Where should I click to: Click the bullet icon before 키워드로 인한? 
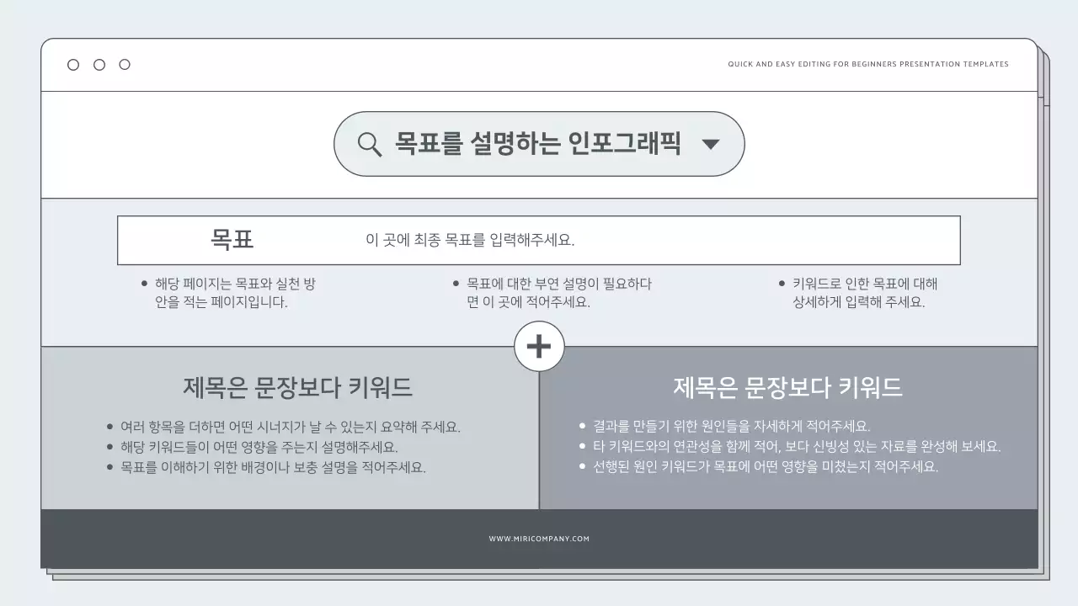(x=781, y=283)
